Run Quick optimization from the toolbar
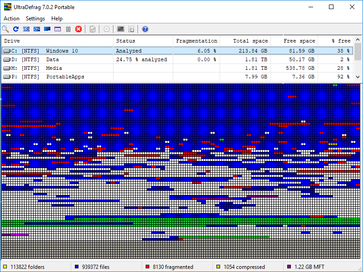 coord(37,29)
